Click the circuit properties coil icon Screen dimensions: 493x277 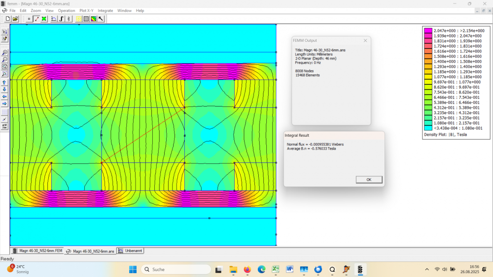point(69,19)
